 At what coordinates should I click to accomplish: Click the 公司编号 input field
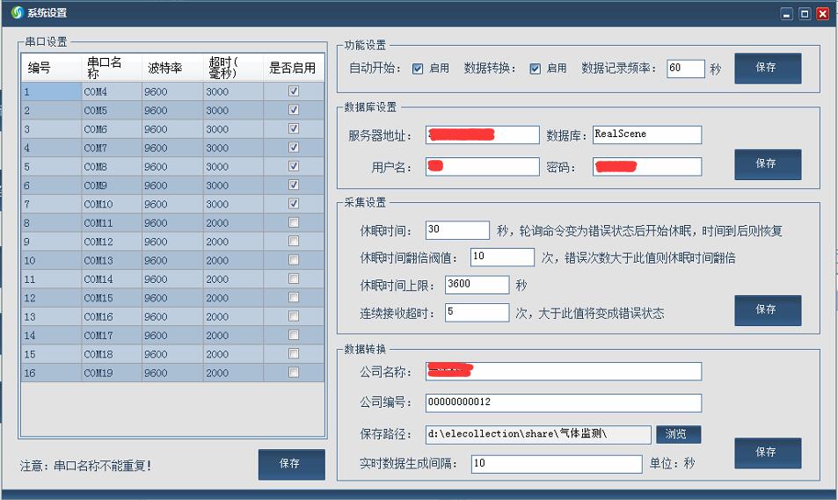[563, 402]
